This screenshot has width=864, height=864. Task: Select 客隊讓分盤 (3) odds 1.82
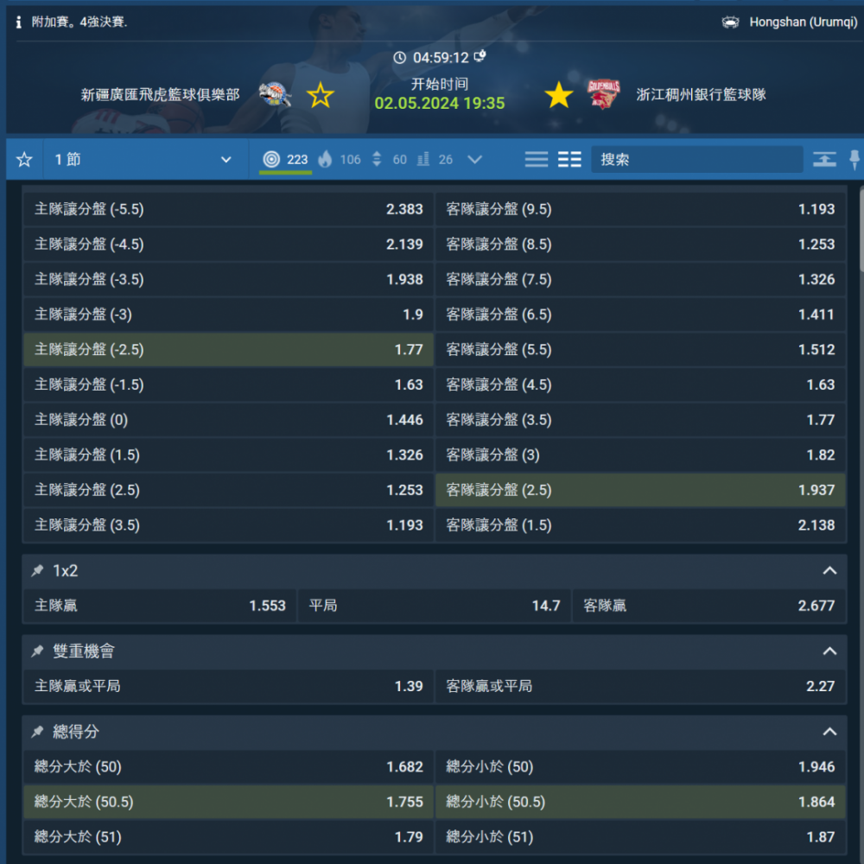point(640,455)
